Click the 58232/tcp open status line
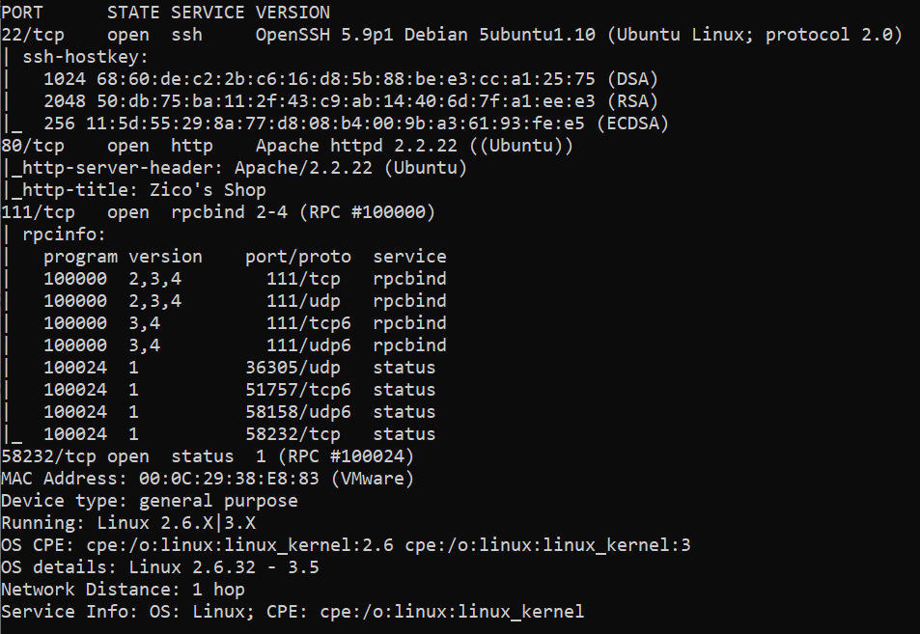The height and width of the screenshot is (634, 920). (x=208, y=456)
